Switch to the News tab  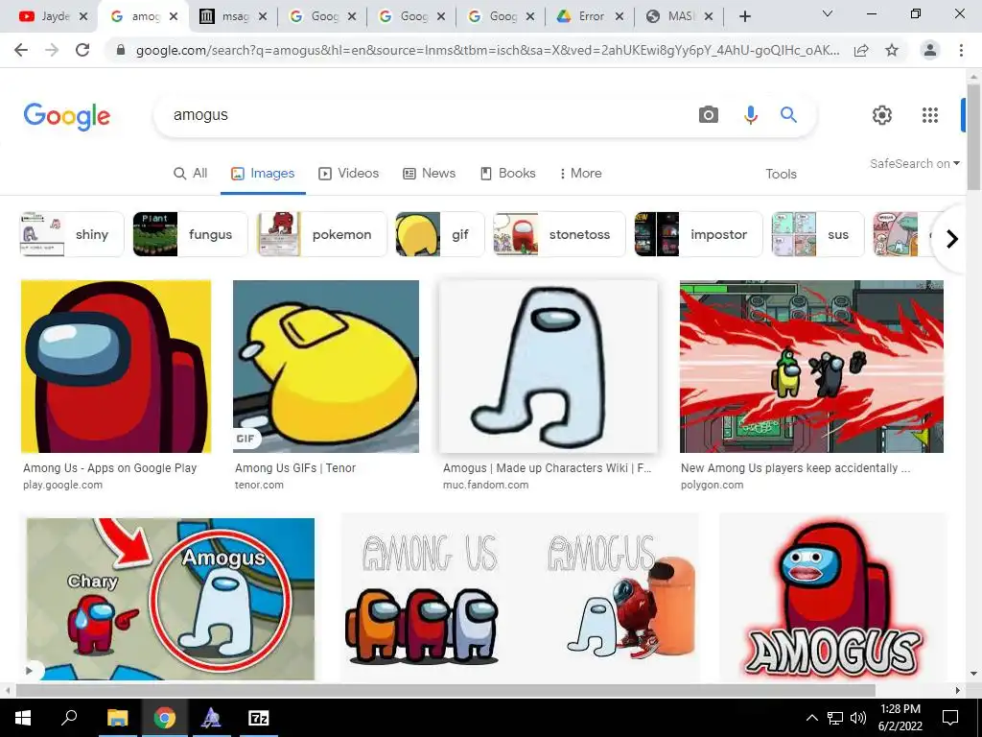tap(429, 173)
